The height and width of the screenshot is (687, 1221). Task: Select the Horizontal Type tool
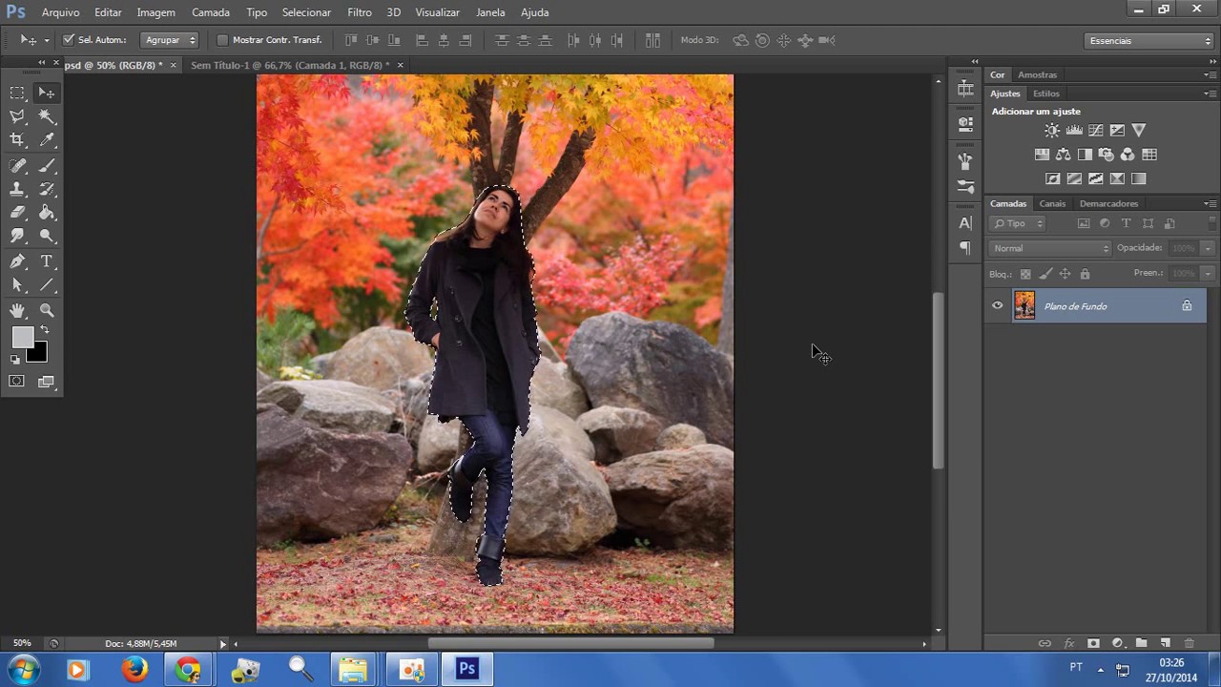pyautogui.click(x=47, y=261)
